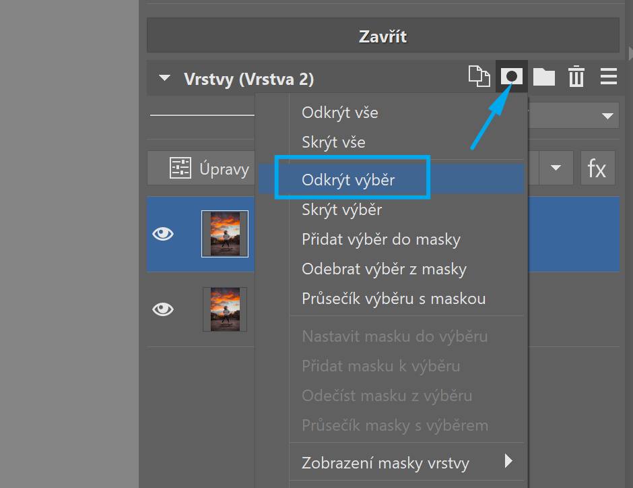Click the fx effects button

[x=597, y=169]
